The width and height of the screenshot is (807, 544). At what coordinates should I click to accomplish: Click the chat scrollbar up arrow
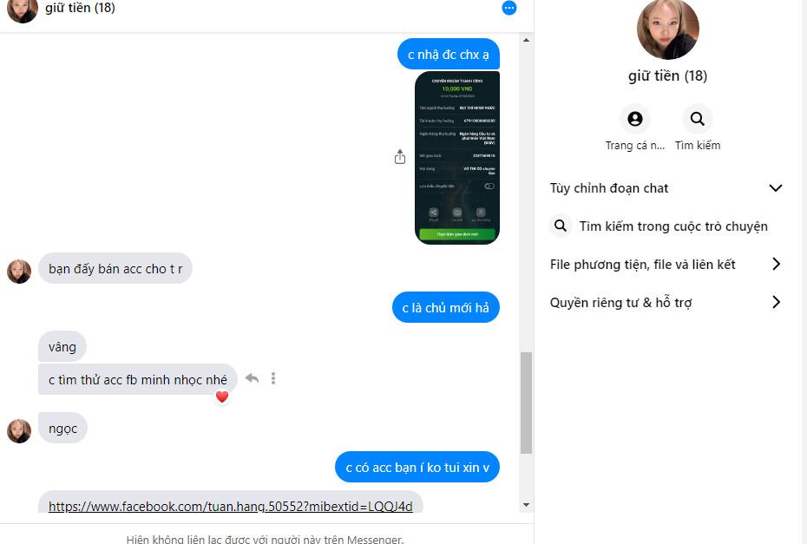[526, 40]
